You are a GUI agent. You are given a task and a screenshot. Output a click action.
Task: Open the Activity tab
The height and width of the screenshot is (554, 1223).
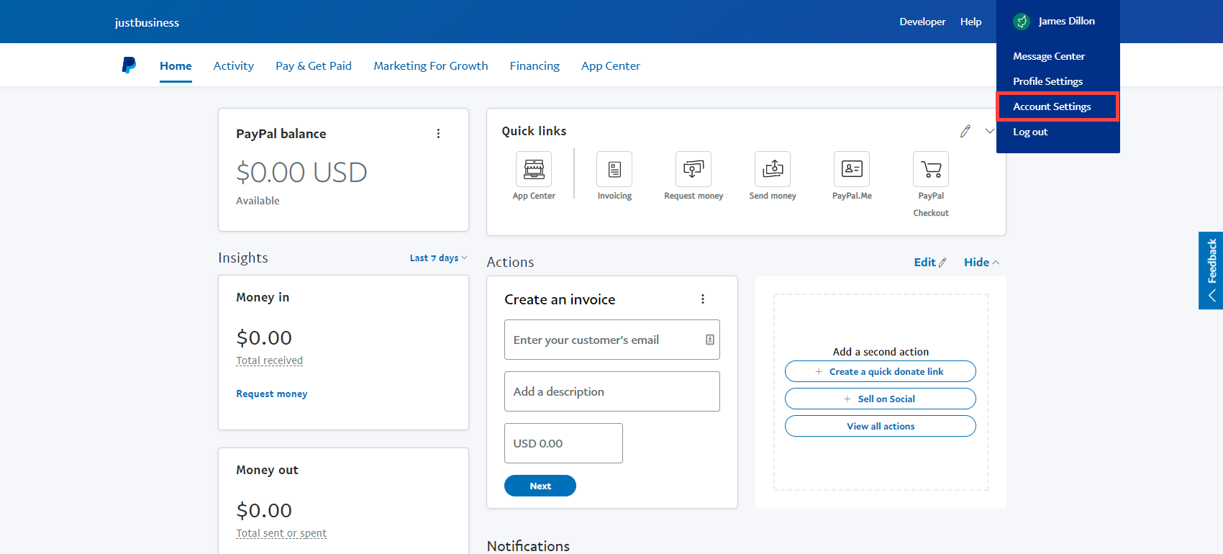pos(234,65)
